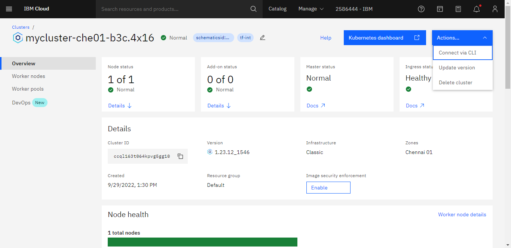Launch the IBM Cloud Shell icon
This screenshot has width=511, height=248.
pos(440,9)
